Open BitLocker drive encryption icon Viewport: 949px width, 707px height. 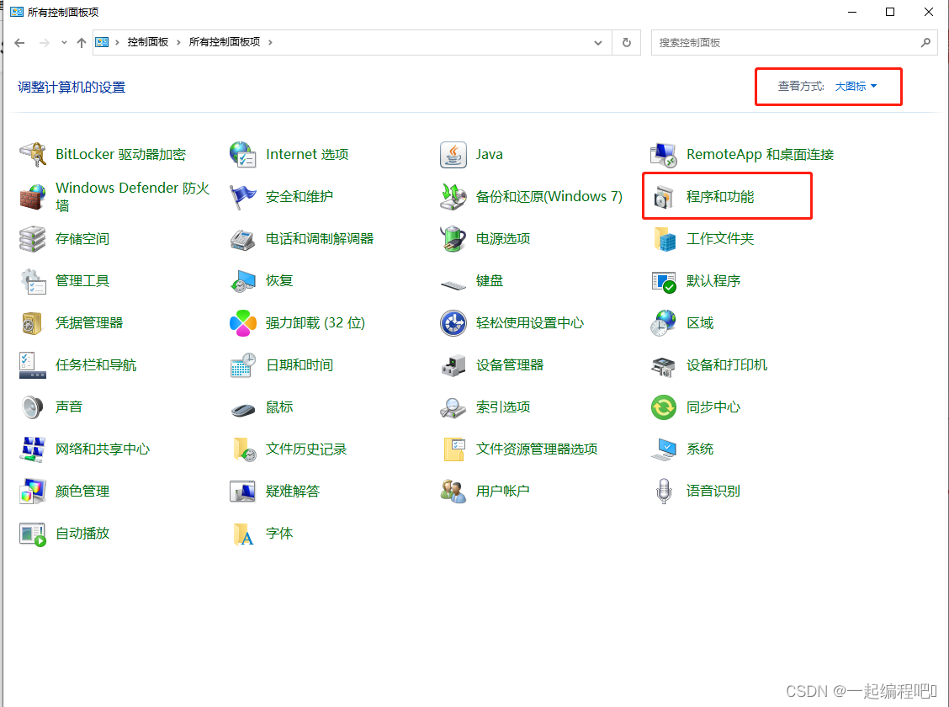click(33, 154)
